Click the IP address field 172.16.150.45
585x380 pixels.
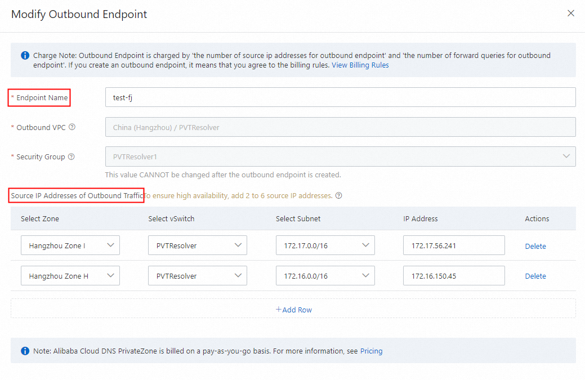[x=454, y=276]
